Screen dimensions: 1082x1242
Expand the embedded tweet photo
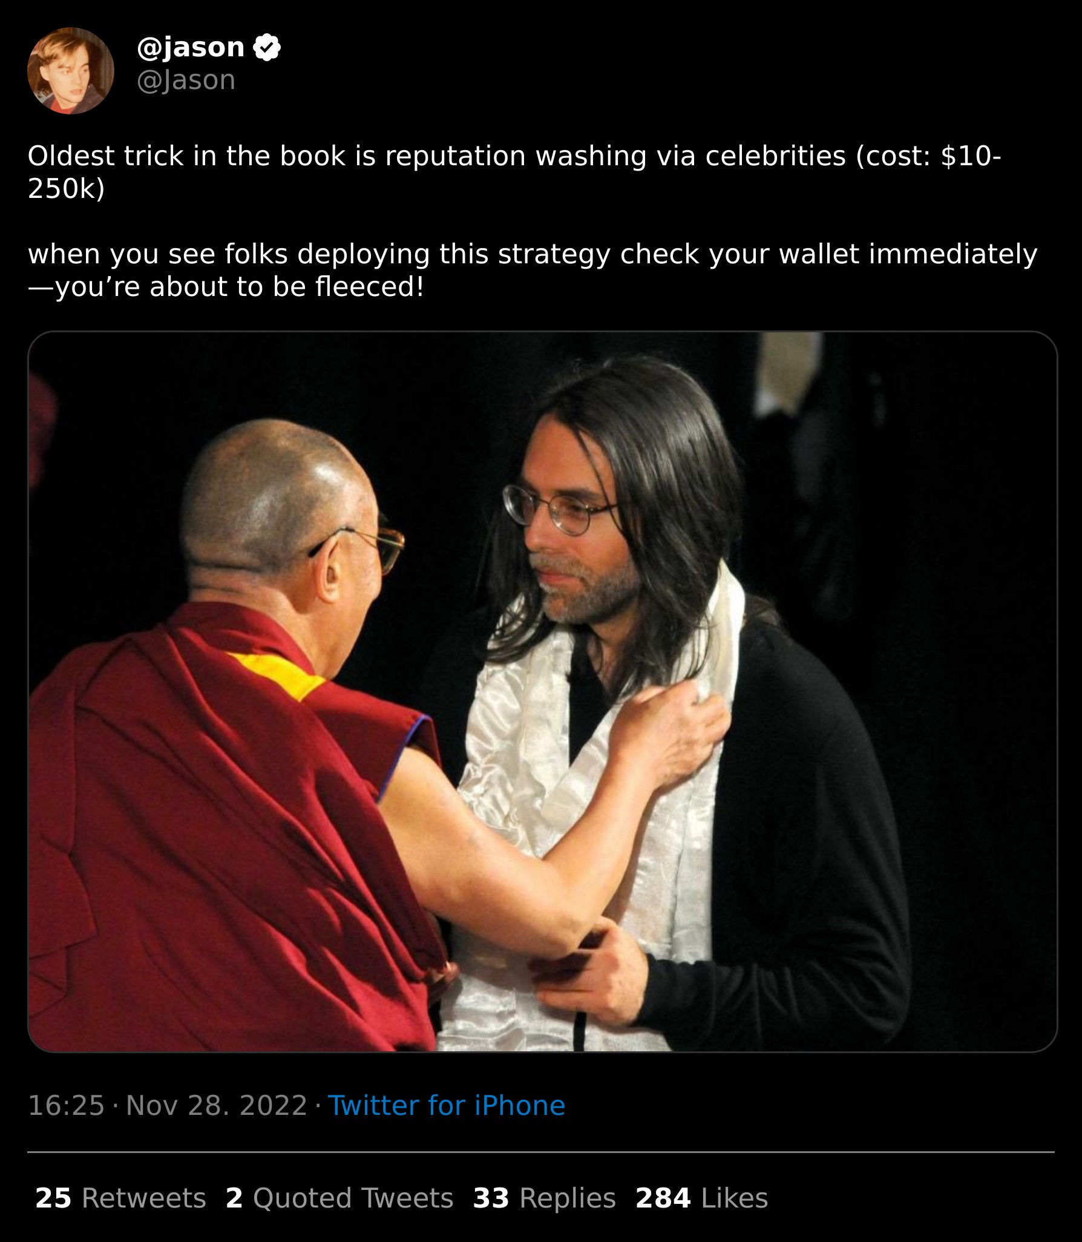coord(542,692)
